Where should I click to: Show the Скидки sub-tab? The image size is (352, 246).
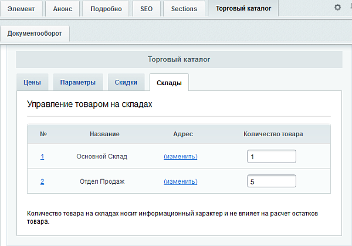pos(126,83)
